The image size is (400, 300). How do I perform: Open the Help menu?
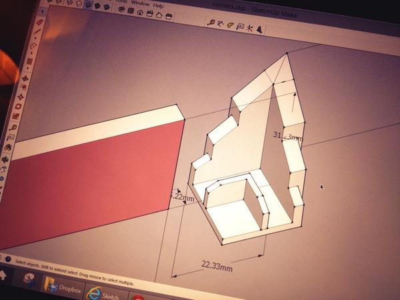click(158, 5)
